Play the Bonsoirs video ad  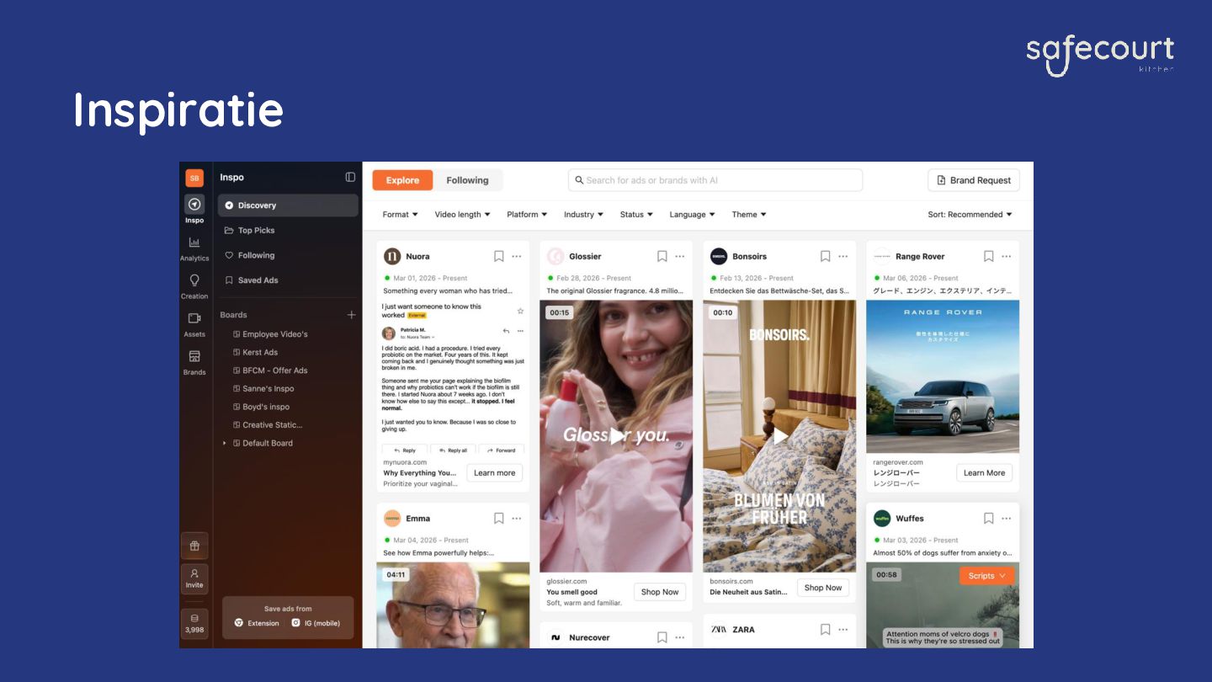tap(779, 436)
